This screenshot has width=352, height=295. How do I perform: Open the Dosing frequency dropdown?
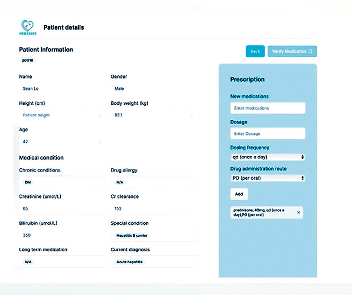[x=267, y=157]
